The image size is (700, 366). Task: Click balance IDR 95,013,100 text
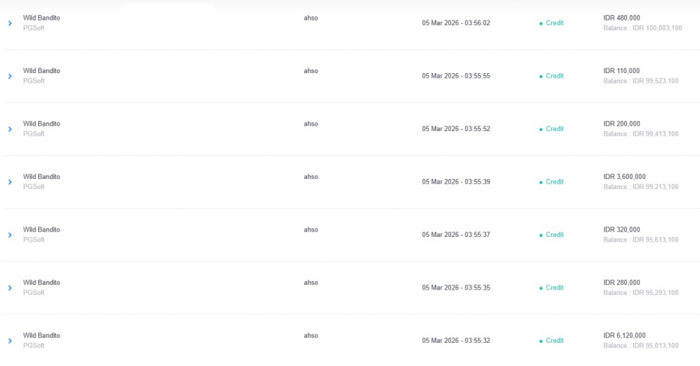(641, 346)
